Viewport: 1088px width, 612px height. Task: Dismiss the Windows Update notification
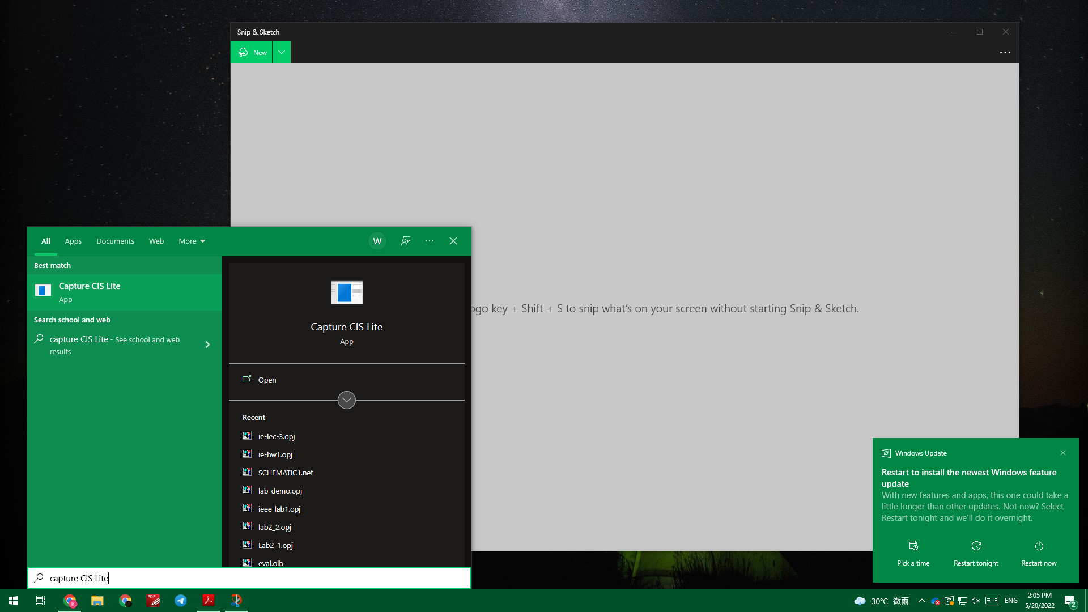[x=1063, y=453]
